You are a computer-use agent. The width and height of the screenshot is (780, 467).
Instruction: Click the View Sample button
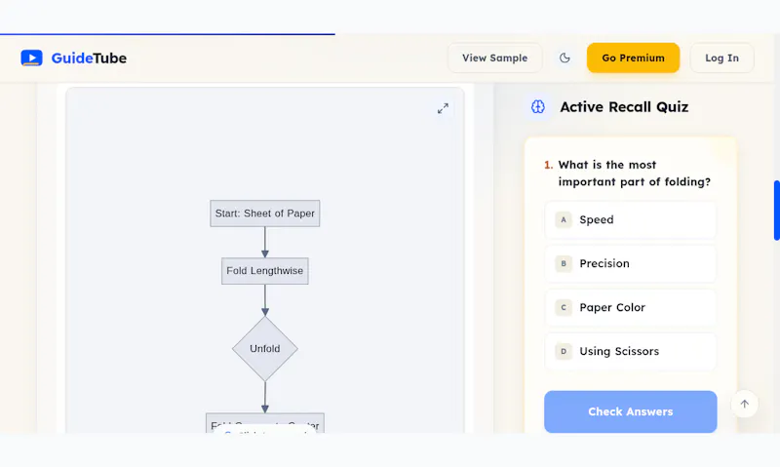pos(494,58)
